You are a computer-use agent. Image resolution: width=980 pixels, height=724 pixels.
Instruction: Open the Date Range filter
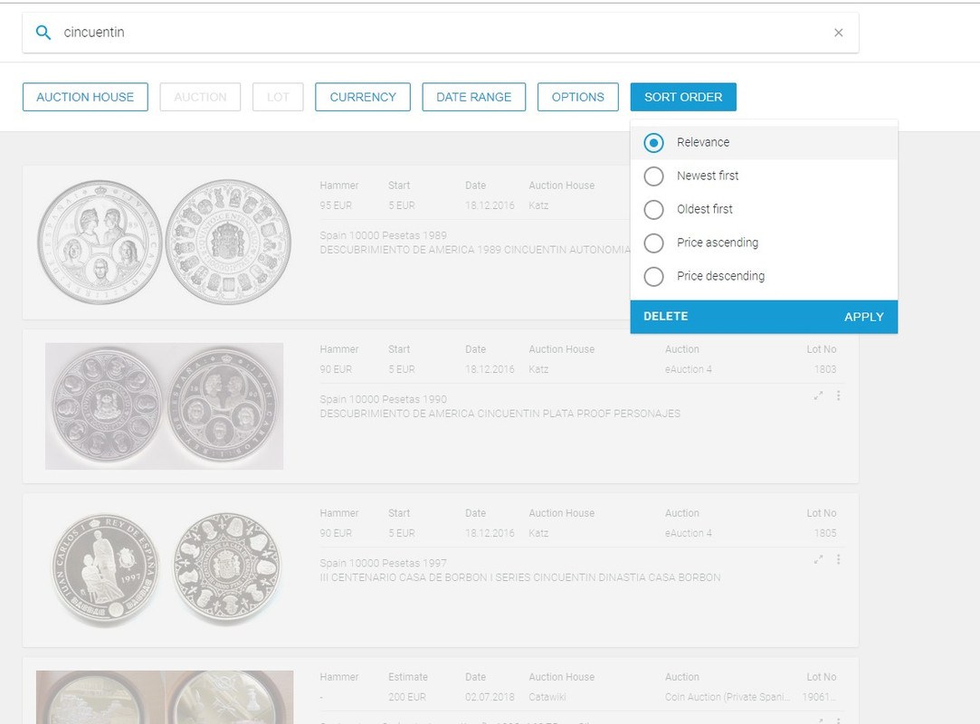(474, 97)
